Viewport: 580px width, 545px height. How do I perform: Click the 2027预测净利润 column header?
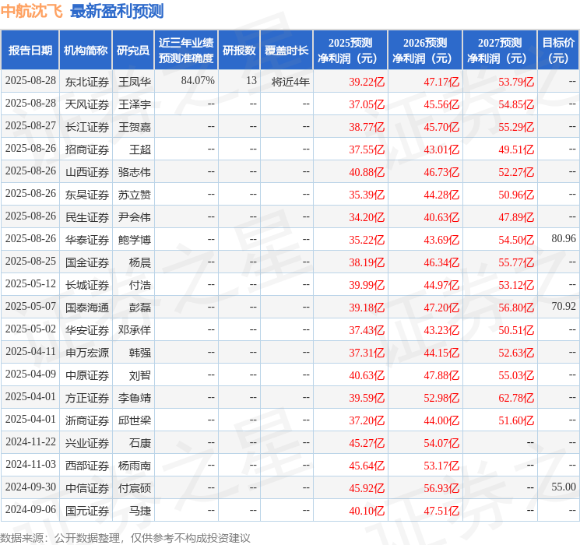[500, 51]
